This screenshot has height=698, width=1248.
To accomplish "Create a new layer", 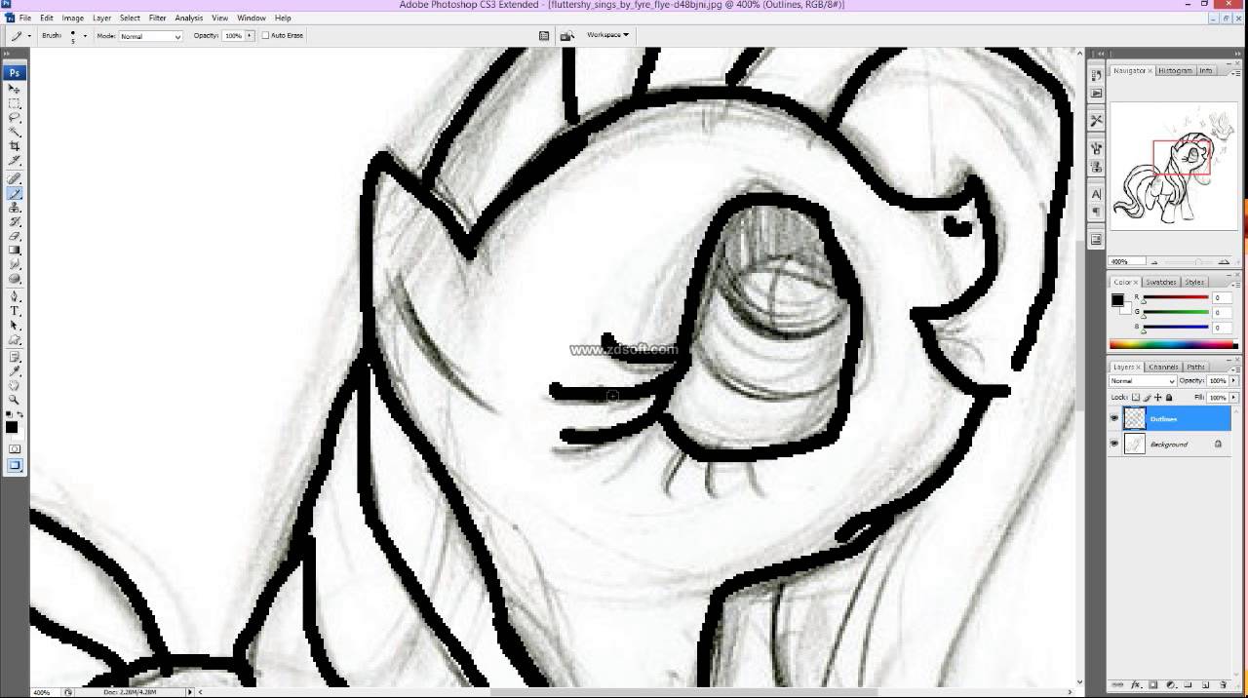I will [1206, 684].
